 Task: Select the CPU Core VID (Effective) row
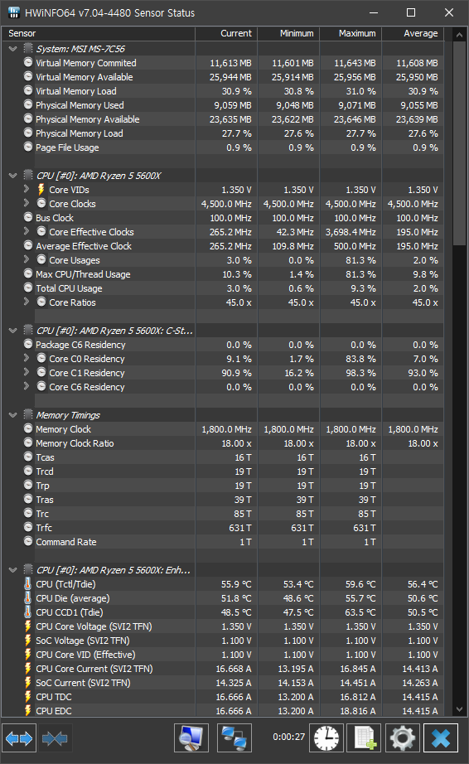(x=223, y=655)
